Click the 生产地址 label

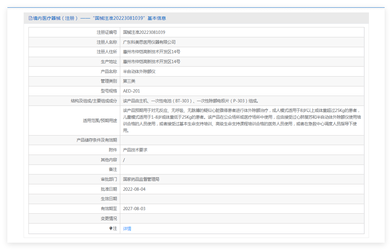click(x=109, y=62)
